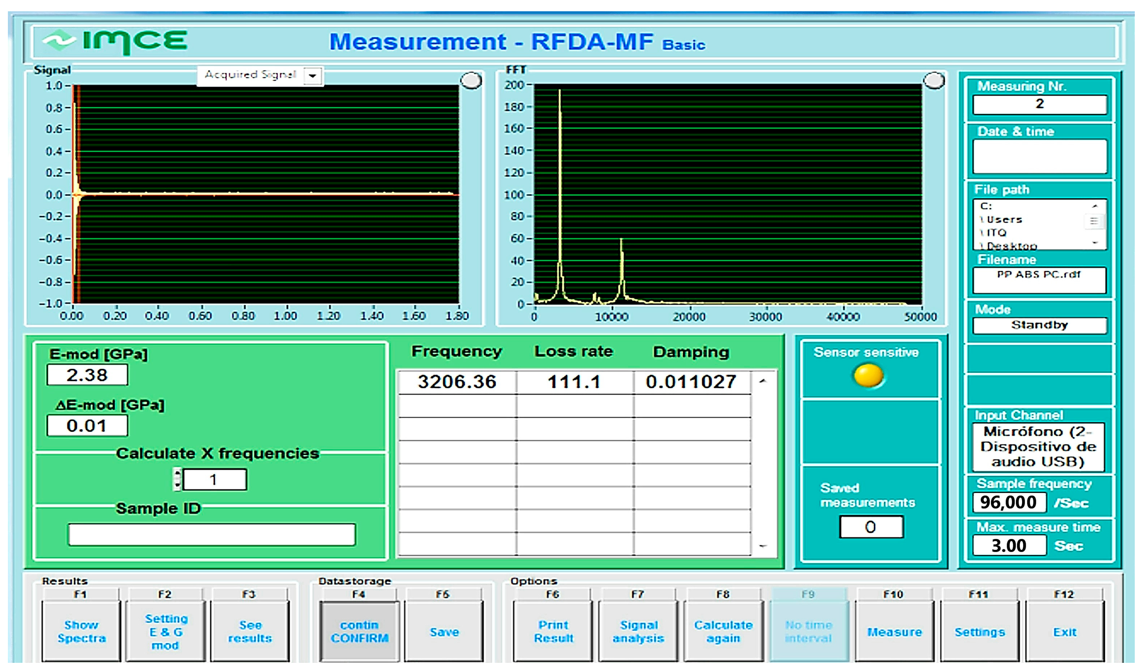Click the round indicator above FFT graph
The image size is (1143, 669).
tap(934, 81)
